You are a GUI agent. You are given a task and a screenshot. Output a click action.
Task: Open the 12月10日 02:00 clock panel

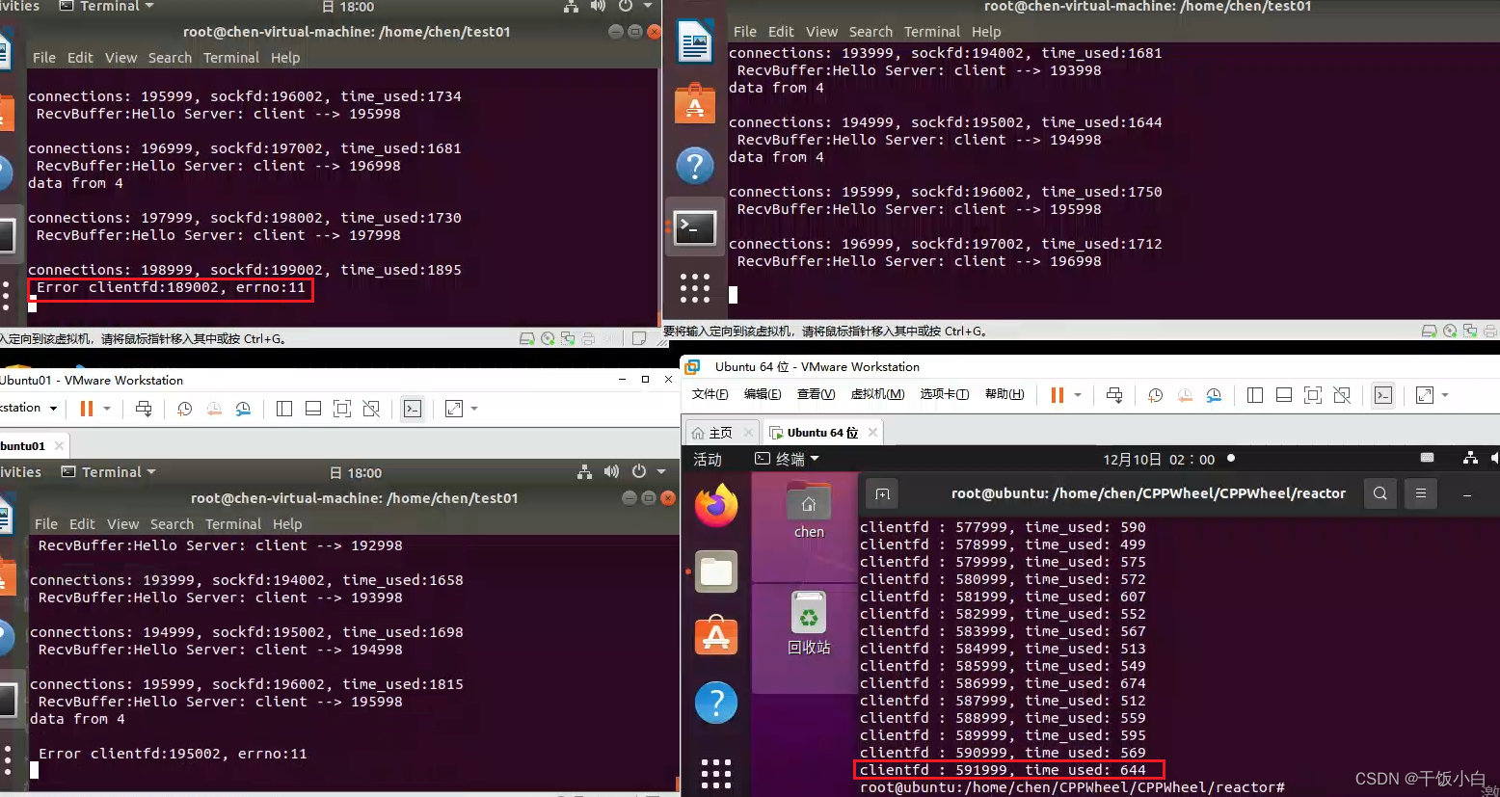pyautogui.click(x=1159, y=460)
